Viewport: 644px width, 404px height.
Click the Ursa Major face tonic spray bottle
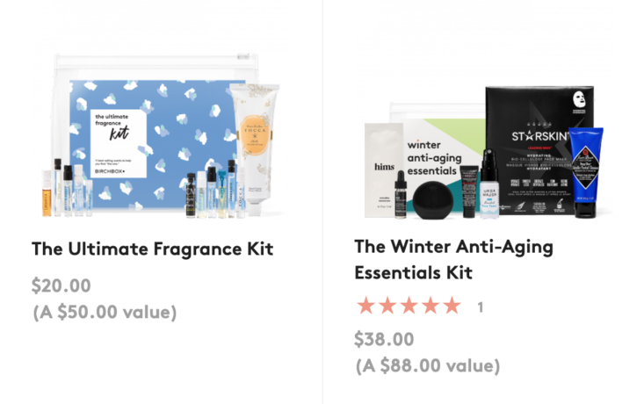click(488, 184)
